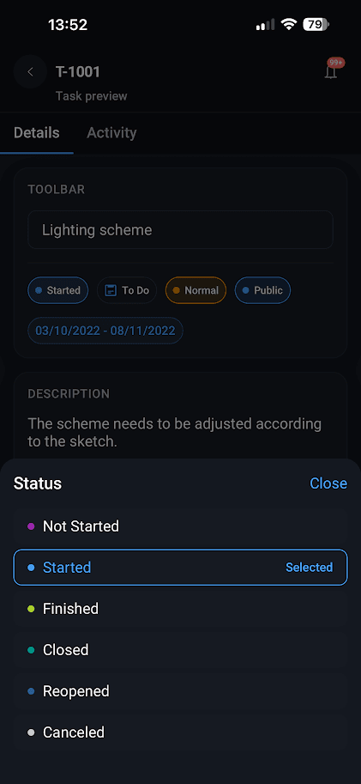Open the Started status chip dropdown

pos(58,290)
